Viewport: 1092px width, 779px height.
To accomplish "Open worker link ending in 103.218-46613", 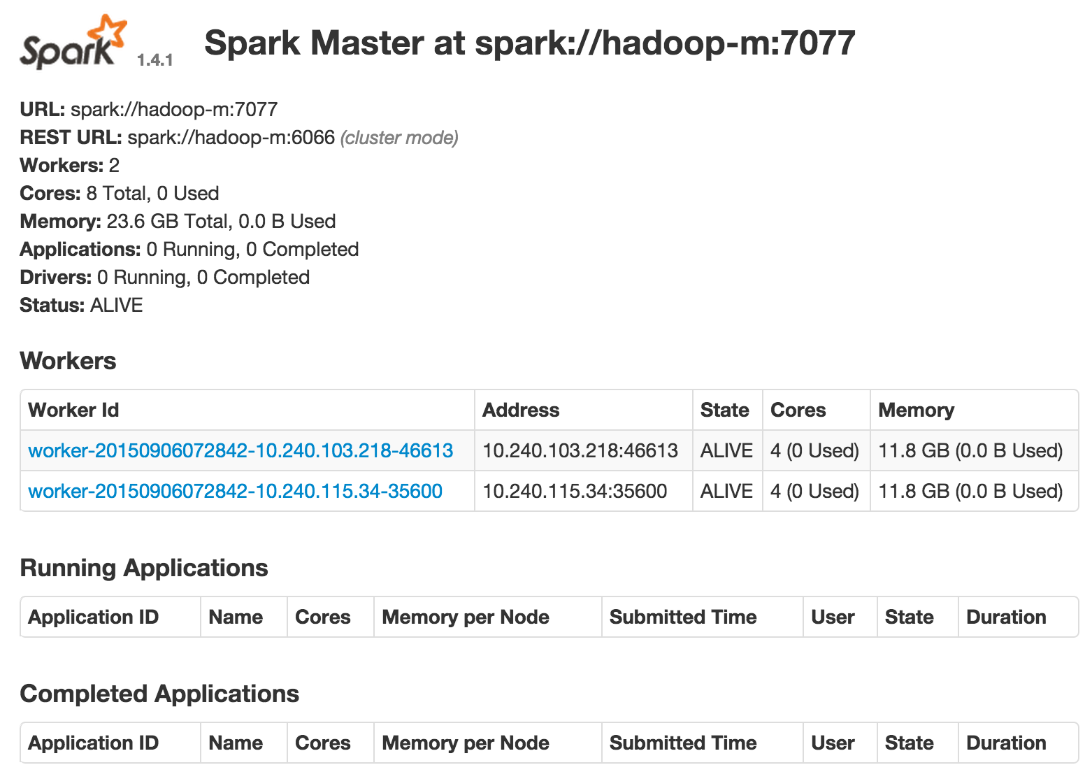I will click(x=240, y=450).
